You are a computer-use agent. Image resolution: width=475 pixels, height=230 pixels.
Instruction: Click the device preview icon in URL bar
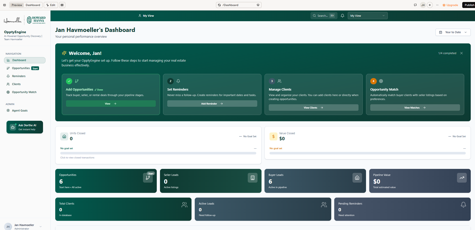coord(258,5)
